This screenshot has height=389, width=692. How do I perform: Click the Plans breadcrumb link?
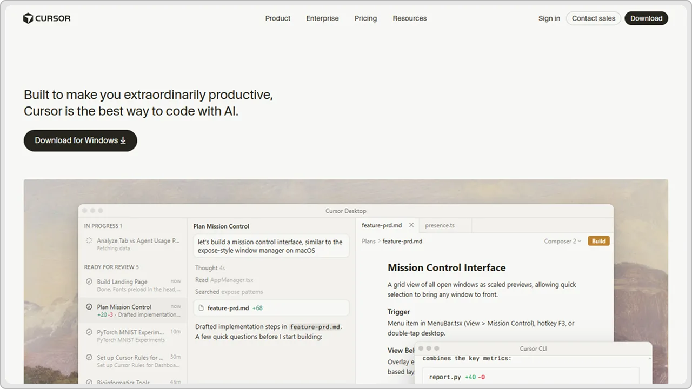point(369,241)
